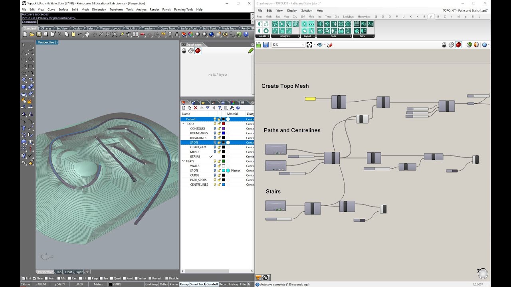Image resolution: width=511 pixels, height=287 pixels.
Task: Click the first component in Grasshopper create panel
Action: pos(259,24)
